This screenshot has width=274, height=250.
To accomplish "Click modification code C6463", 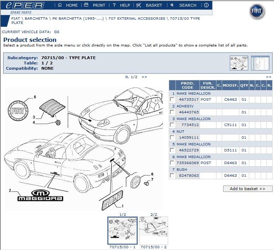I will click(x=231, y=100).
